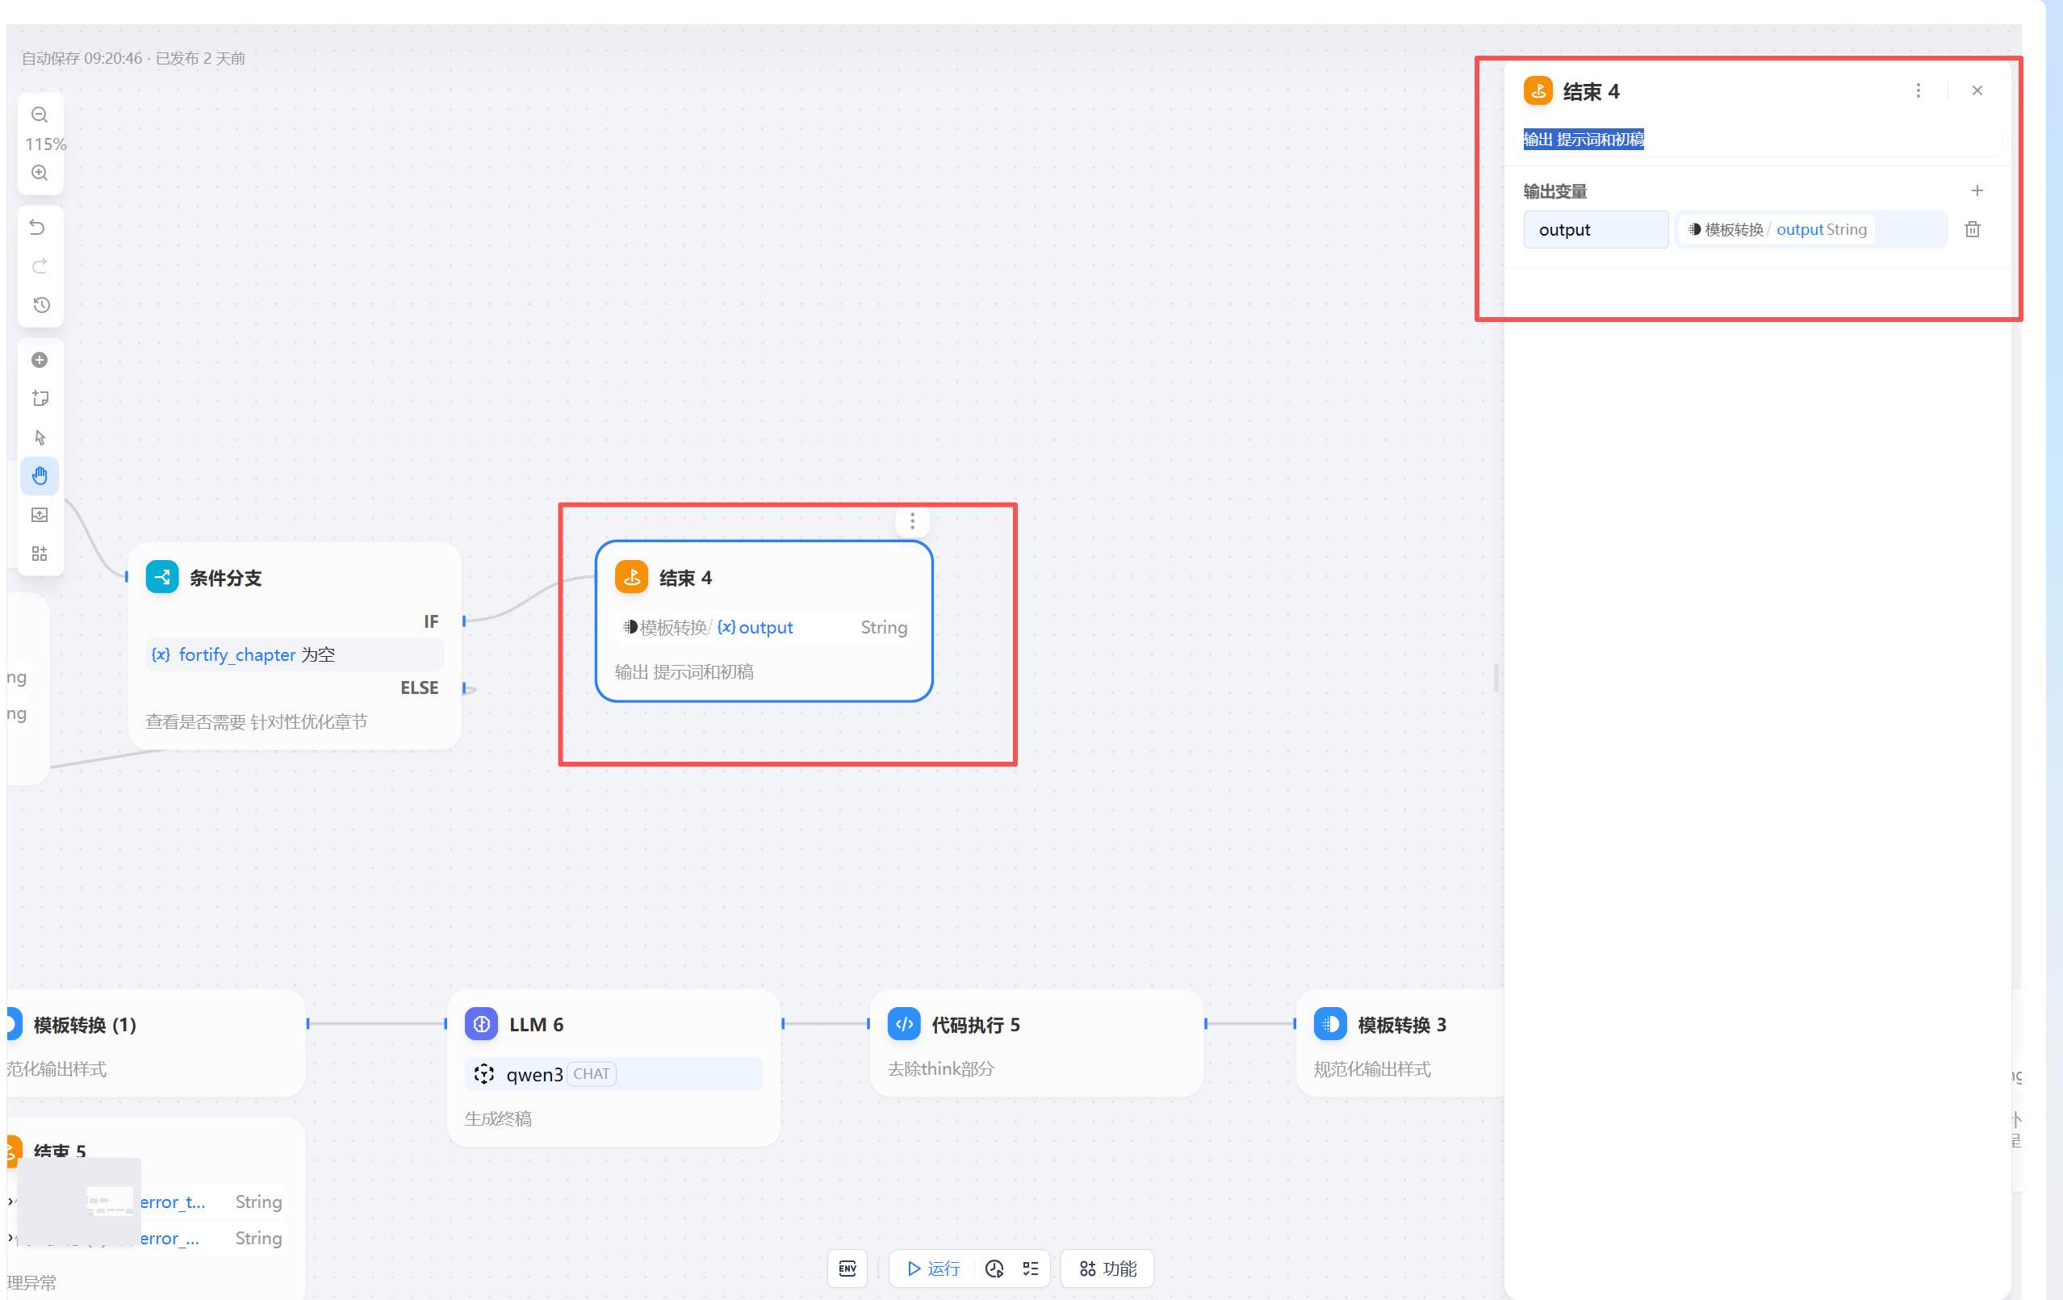Switch to pointer select mode
2063x1300 pixels.
coord(40,437)
